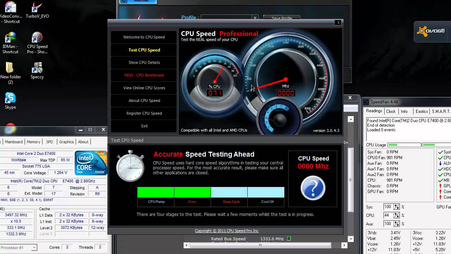Click the TurboV horizontal scrollbar right arrow

[x=345, y=245]
